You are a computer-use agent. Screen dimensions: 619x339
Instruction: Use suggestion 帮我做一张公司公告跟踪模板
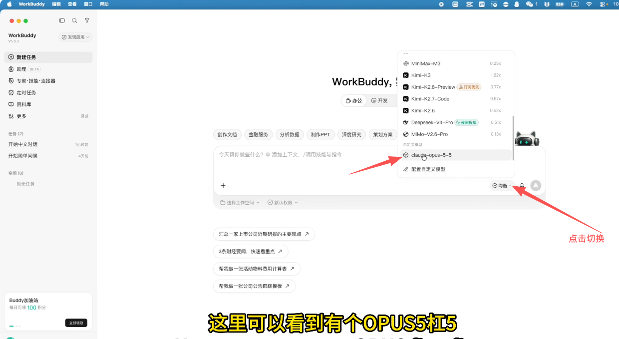pos(254,286)
